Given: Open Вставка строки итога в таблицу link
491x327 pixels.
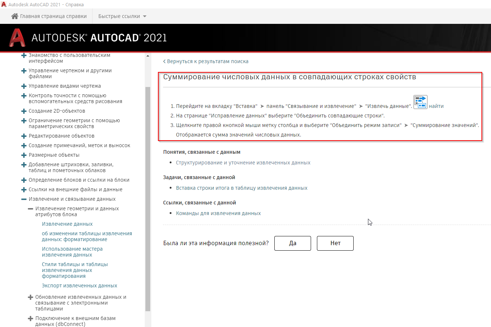Looking at the screenshot, I should (x=242, y=188).
